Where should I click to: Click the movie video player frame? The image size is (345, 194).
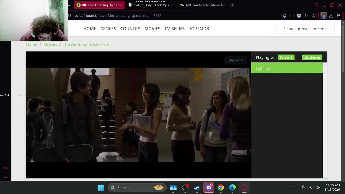click(139, 115)
